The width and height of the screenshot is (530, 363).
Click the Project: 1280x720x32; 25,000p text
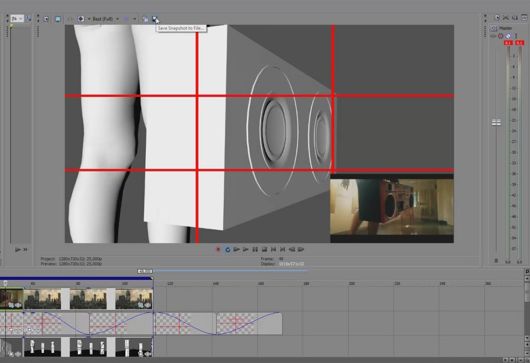click(71, 259)
